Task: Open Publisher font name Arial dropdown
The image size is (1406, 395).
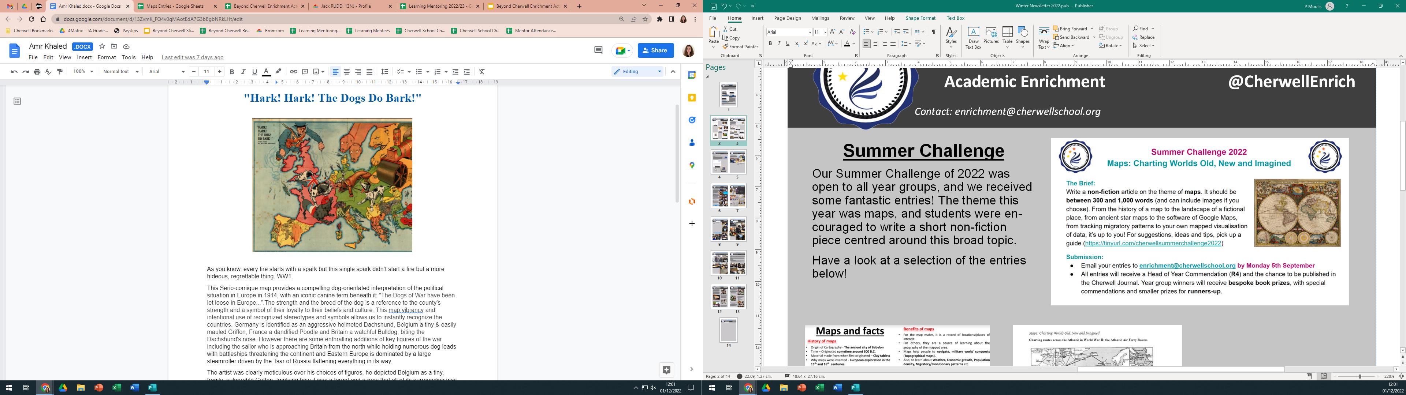Action: pos(810,32)
